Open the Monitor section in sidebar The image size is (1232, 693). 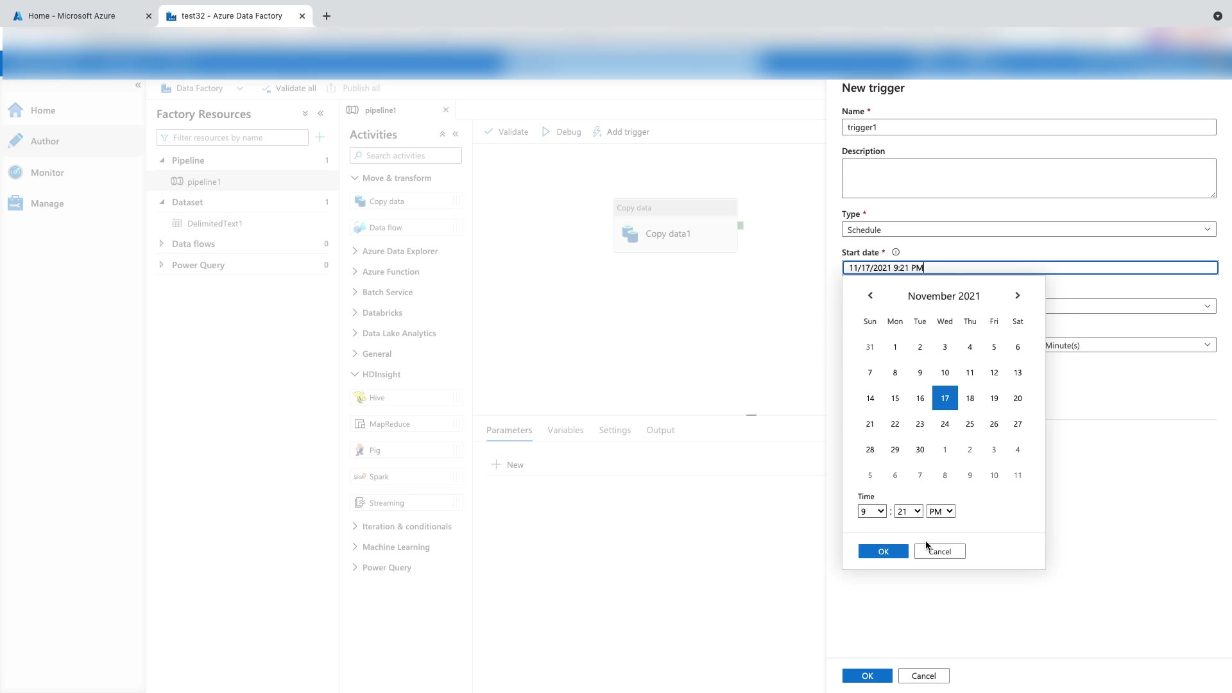47,173
